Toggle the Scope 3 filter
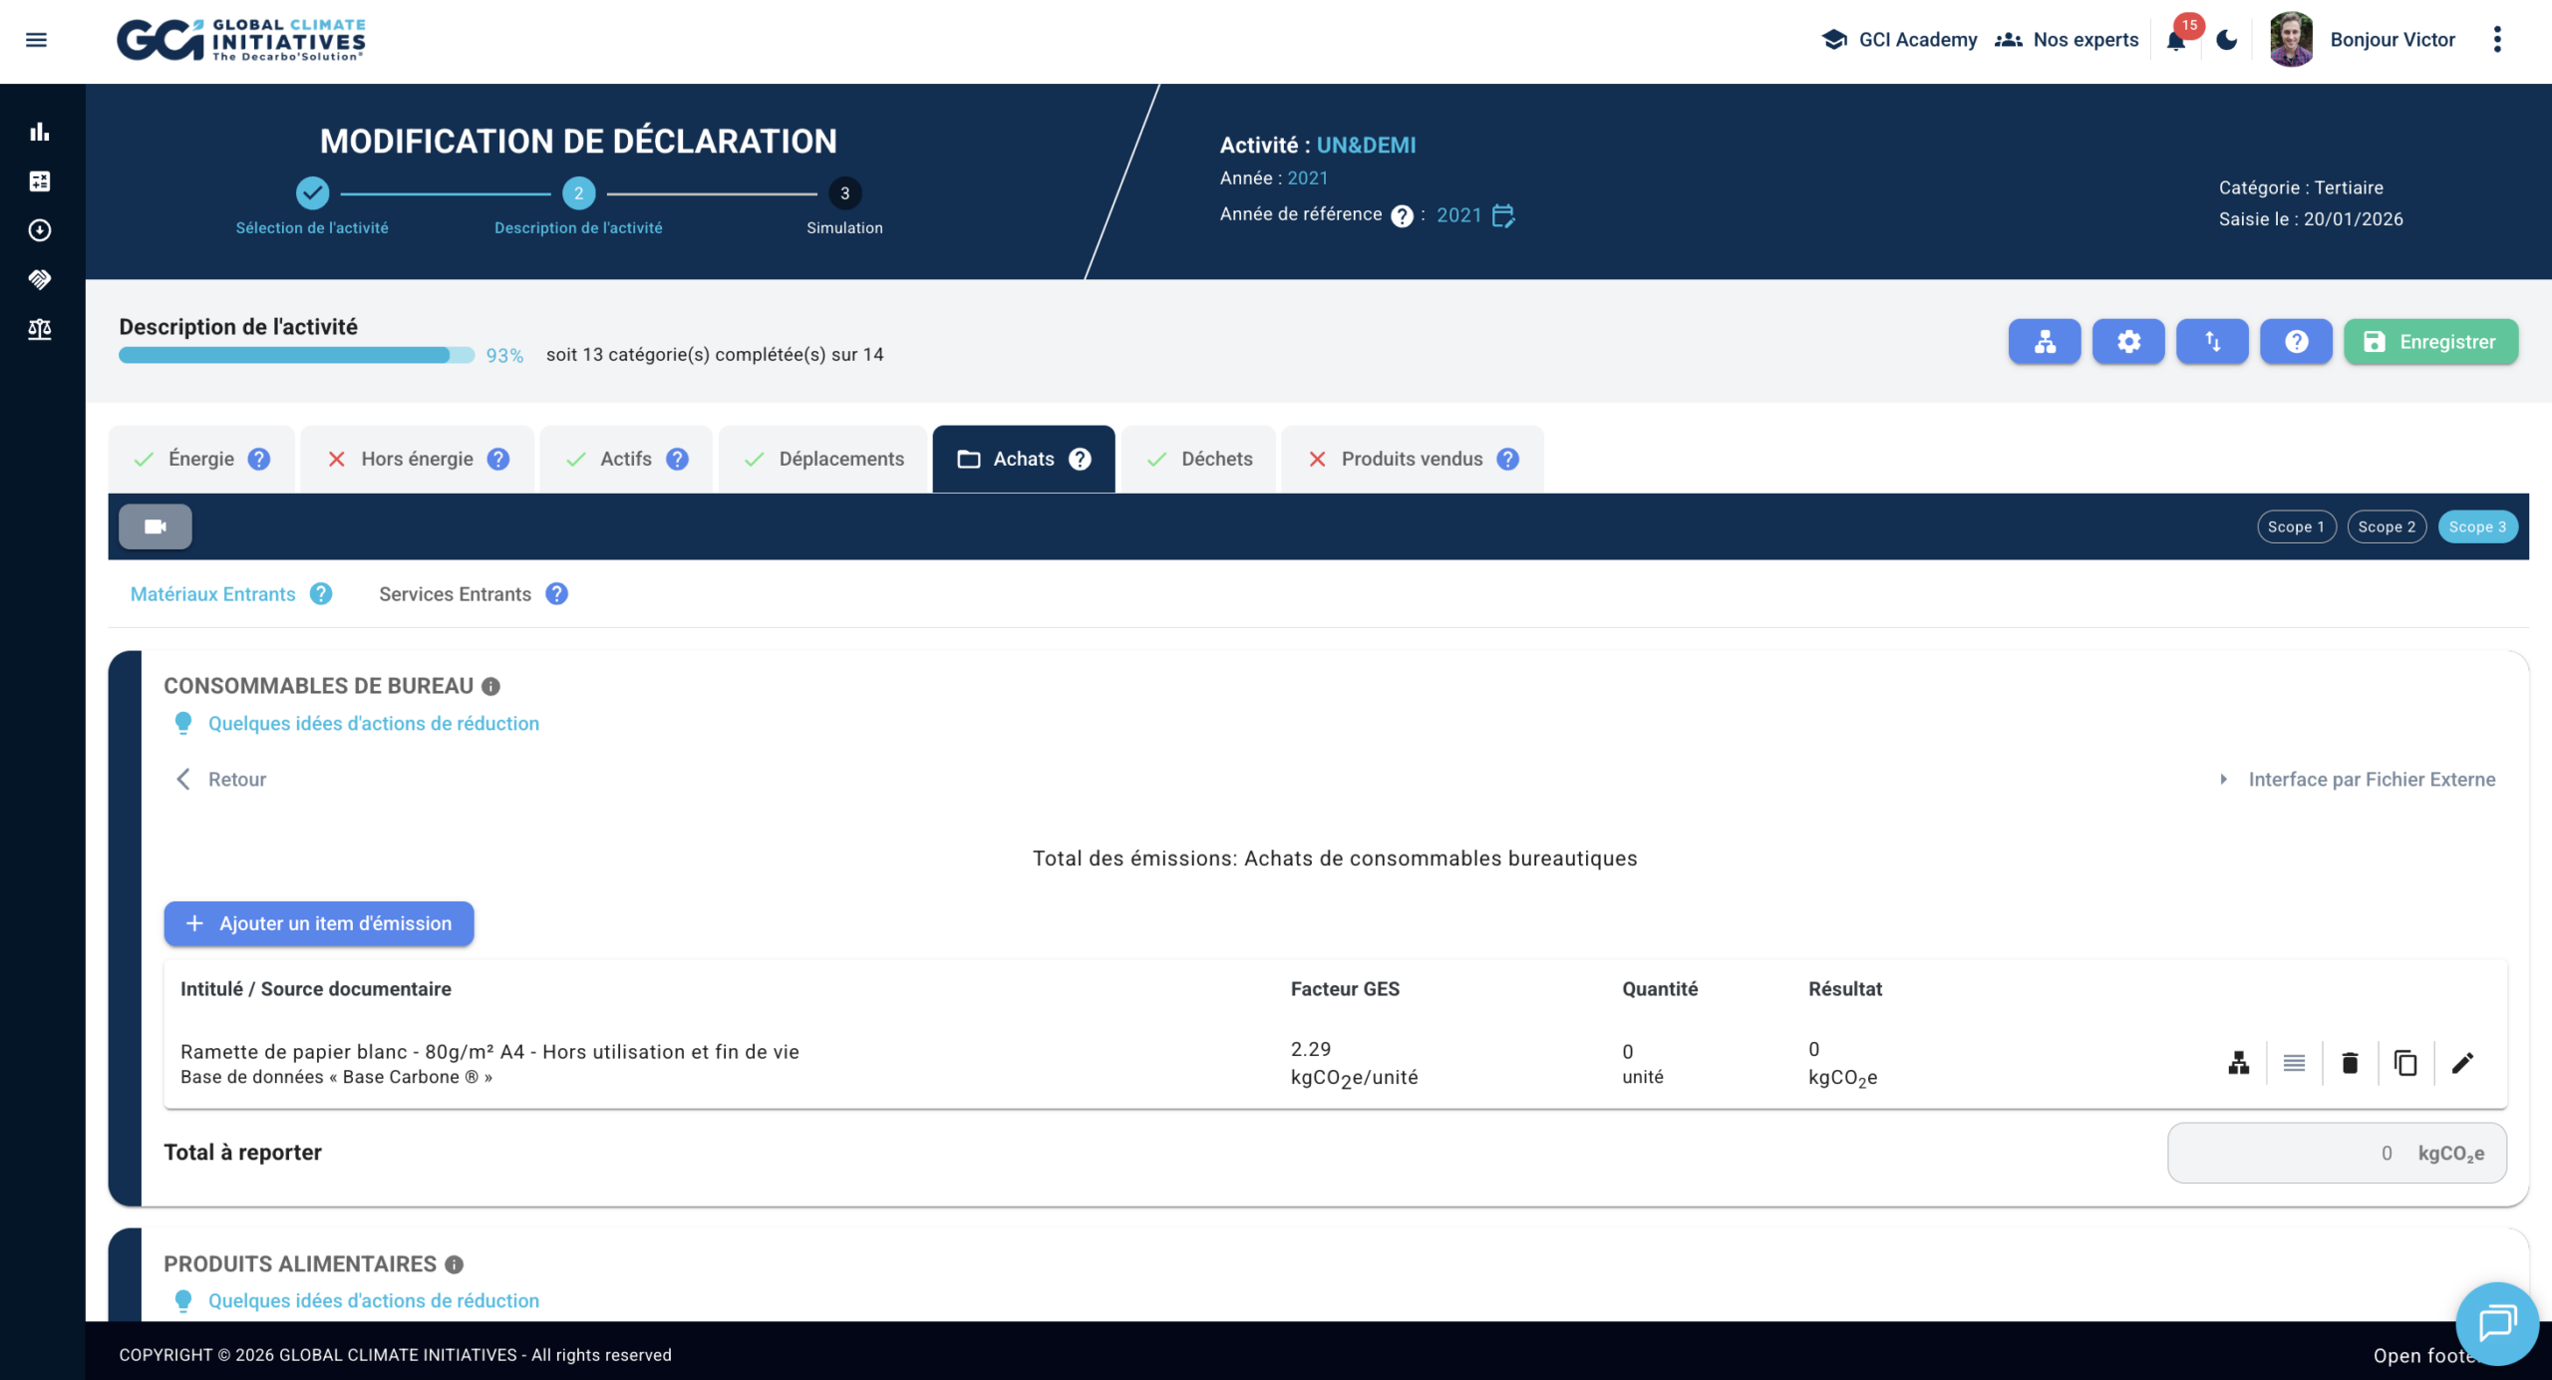The height and width of the screenshot is (1380, 2552). point(2477,526)
